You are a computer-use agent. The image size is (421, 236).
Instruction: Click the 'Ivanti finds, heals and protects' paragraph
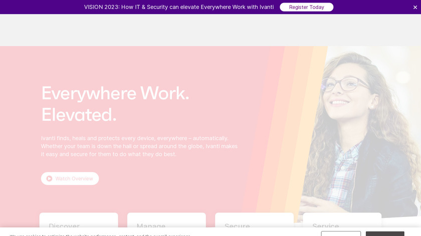pyautogui.click(x=139, y=146)
